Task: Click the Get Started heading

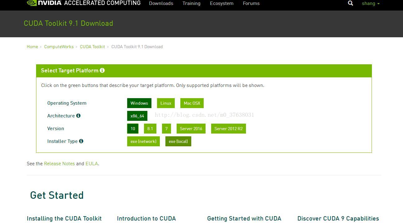Action: [x=57, y=195]
